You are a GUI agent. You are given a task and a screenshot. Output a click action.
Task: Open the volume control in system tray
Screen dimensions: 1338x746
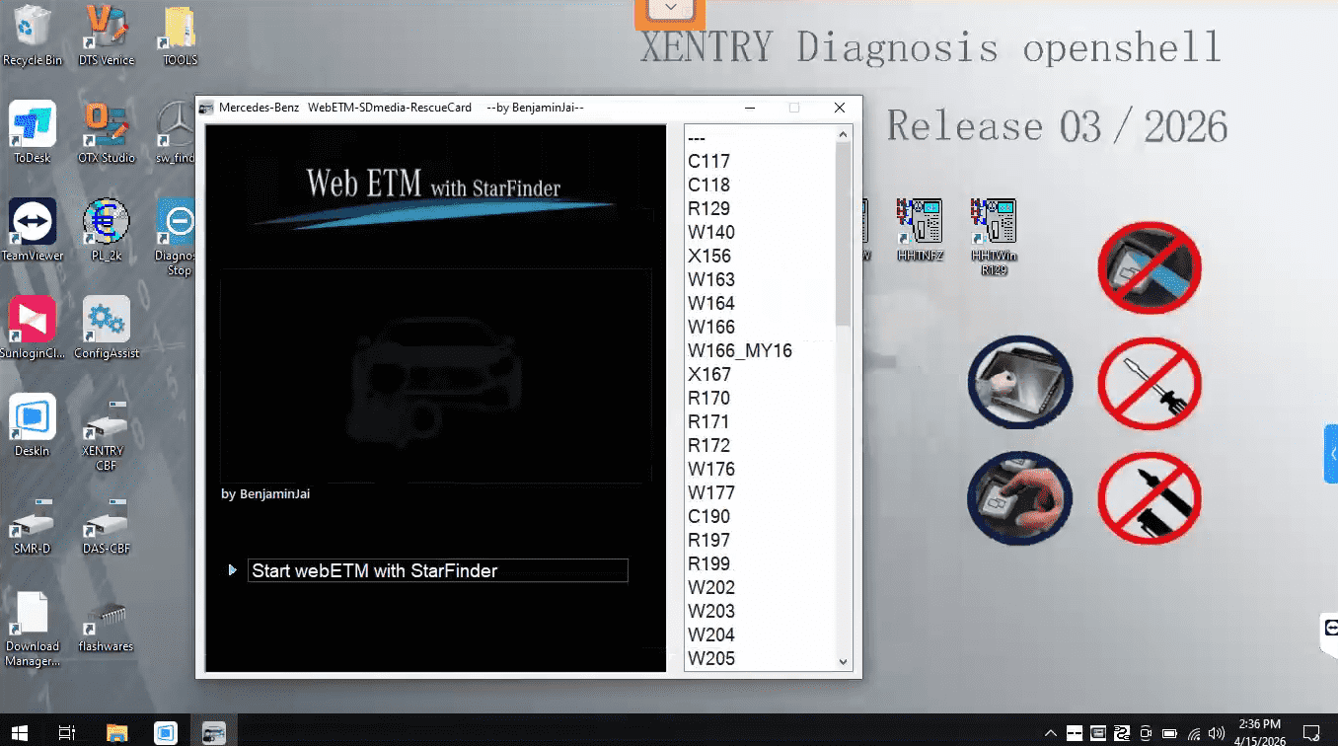point(1216,733)
